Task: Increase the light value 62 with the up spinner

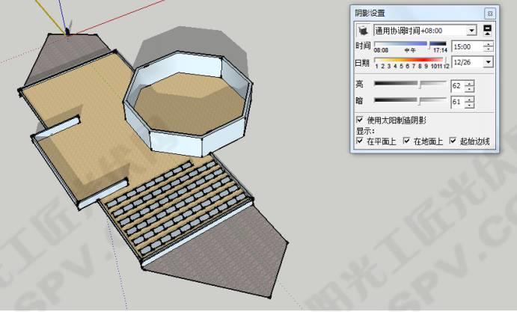Action: click(x=470, y=84)
